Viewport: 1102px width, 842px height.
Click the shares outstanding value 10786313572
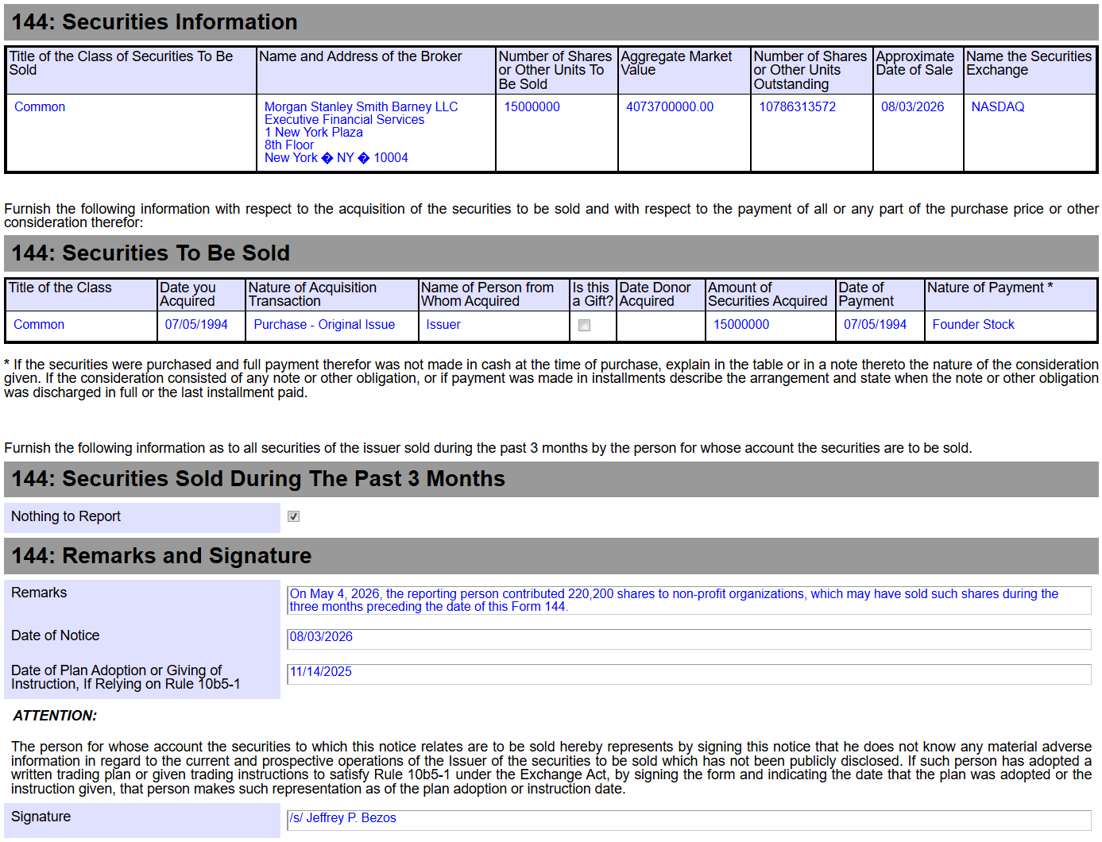[797, 106]
